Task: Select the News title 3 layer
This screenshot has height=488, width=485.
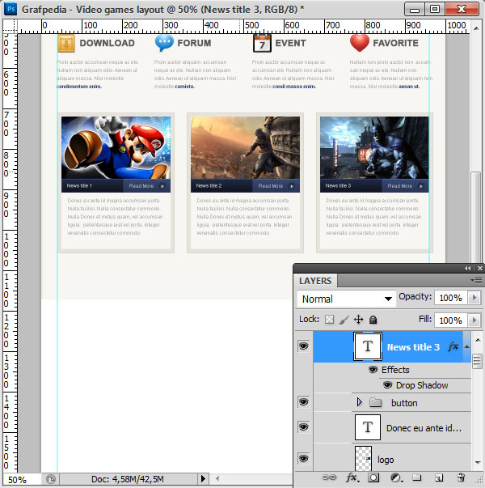Action: point(392,346)
